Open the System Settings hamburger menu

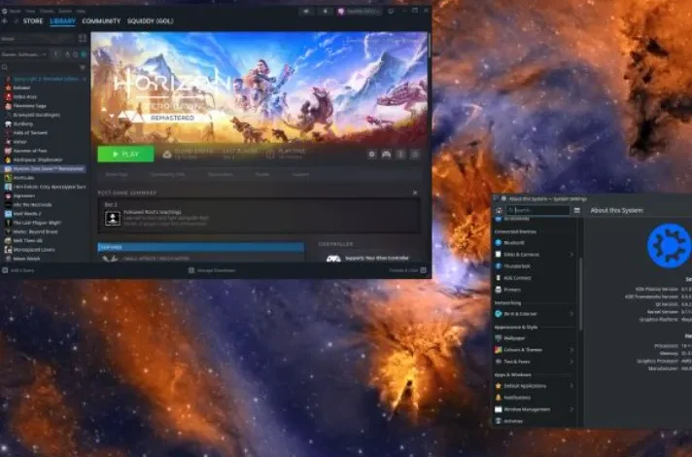tap(576, 211)
